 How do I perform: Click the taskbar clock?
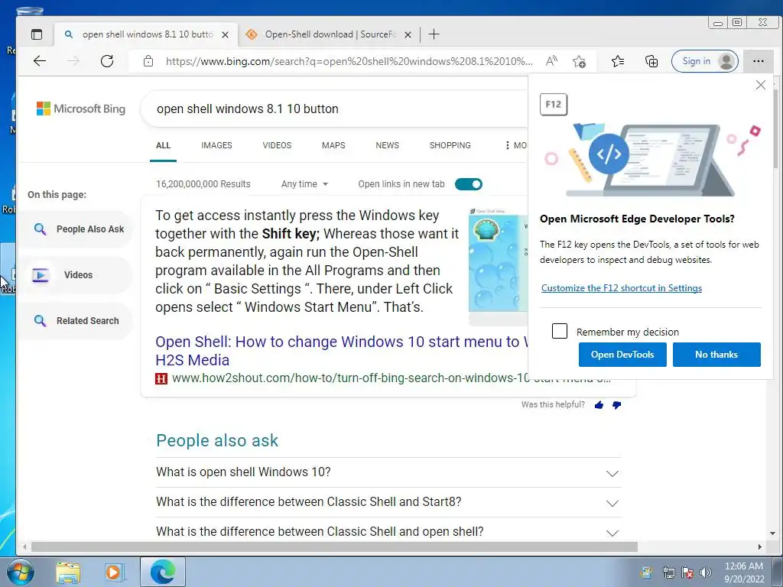click(x=744, y=572)
